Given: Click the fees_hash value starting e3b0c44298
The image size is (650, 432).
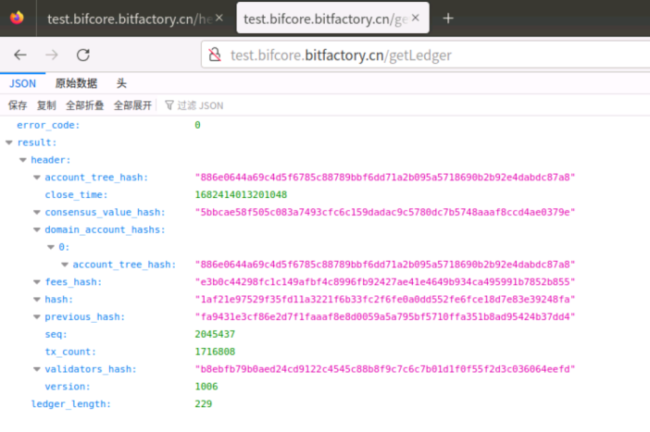Looking at the screenshot, I should (x=385, y=281).
